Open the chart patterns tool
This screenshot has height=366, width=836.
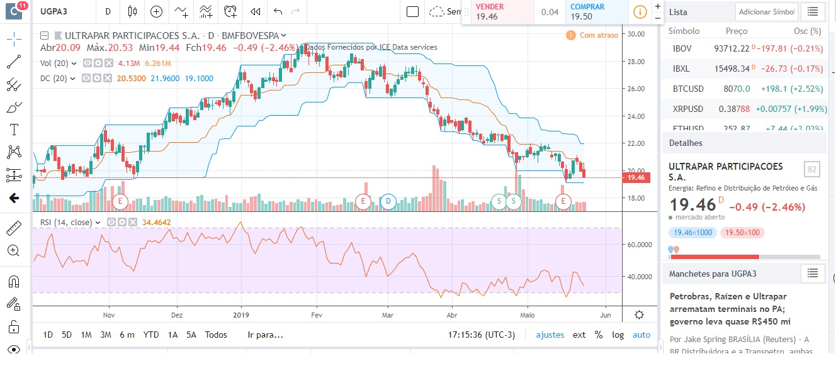[14, 152]
